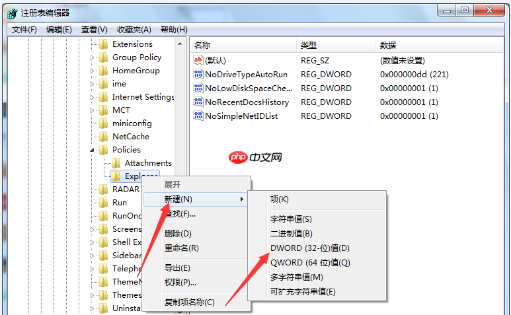Select 字符串值(S) in the new submenu
The height and width of the screenshot is (315, 511).
[x=291, y=219]
